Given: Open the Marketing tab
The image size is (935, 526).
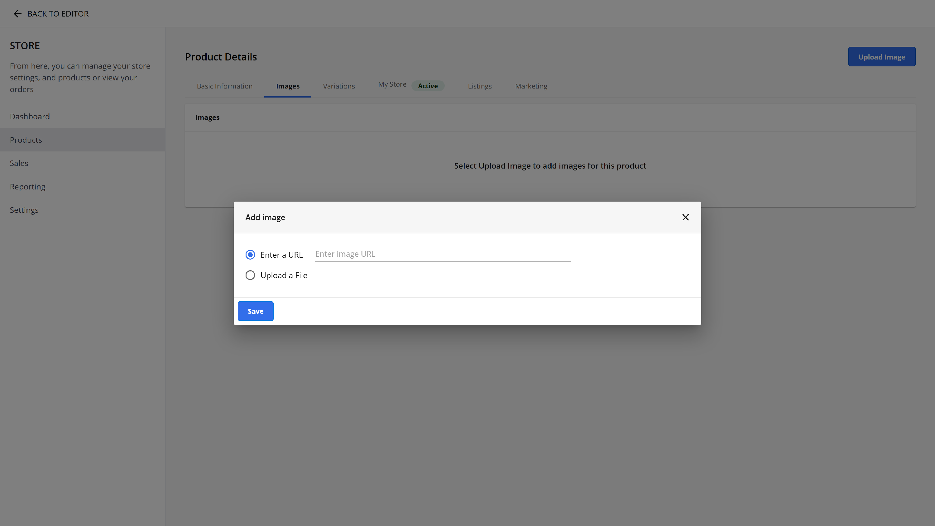Looking at the screenshot, I should tap(531, 86).
